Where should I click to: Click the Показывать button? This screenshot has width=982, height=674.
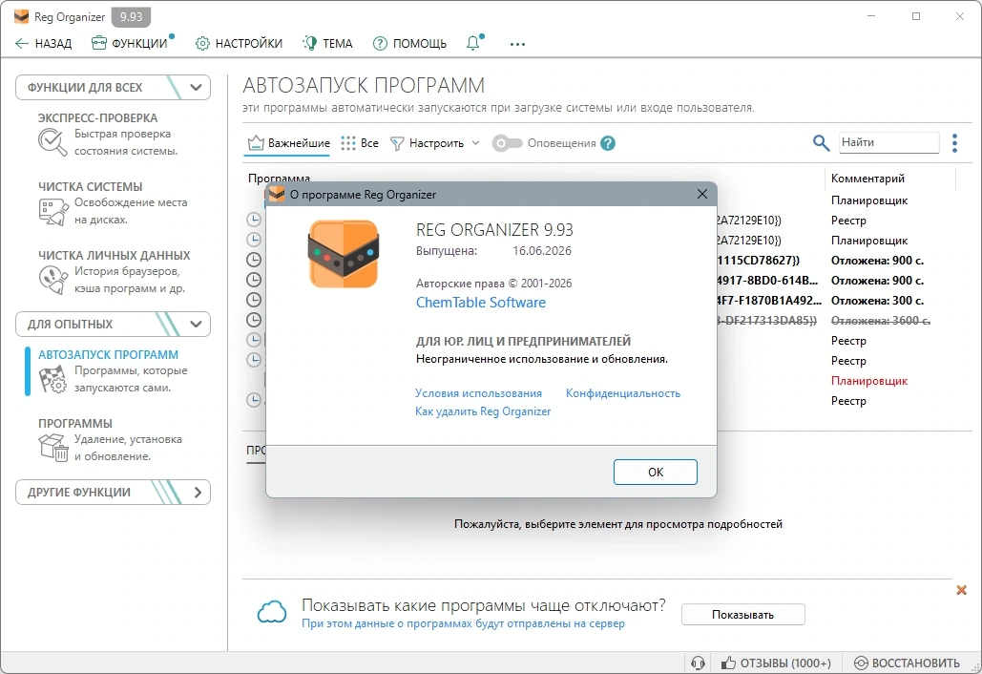pos(742,615)
